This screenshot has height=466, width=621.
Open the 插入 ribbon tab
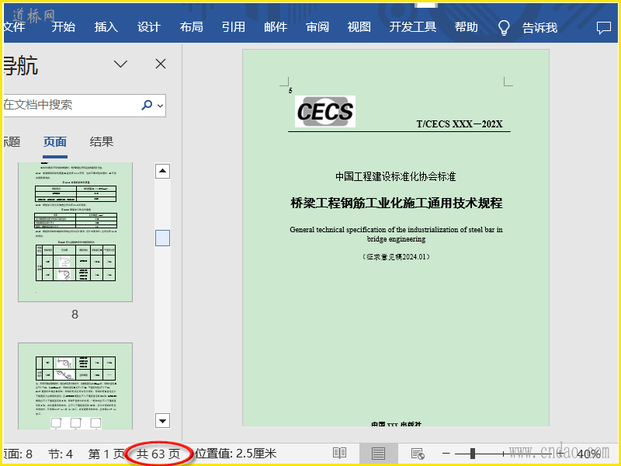pyautogui.click(x=106, y=27)
